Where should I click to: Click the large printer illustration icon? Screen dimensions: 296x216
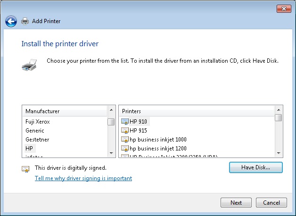[29, 64]
